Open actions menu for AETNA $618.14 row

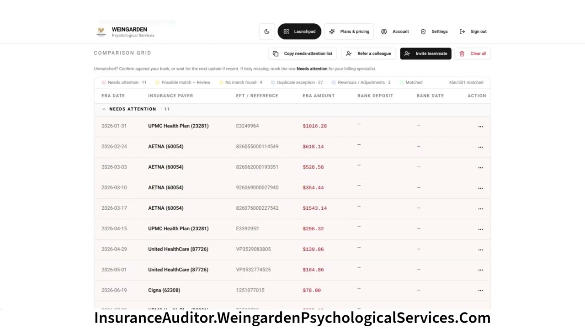pos(480,147)
